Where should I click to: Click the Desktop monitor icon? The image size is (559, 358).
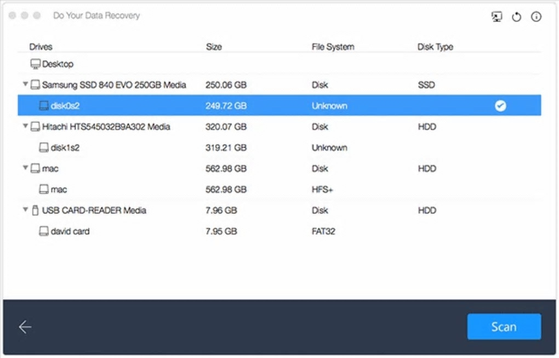click(35, 64)
